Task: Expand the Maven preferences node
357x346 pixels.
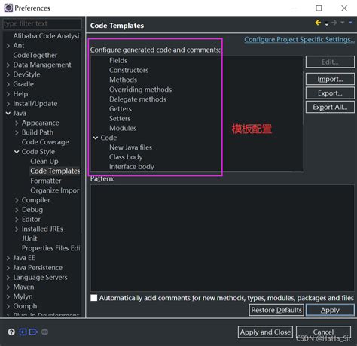Action: coord(8,287)
